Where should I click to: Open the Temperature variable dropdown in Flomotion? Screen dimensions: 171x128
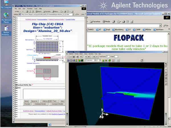pyautogui.click(x=91, y=60)
